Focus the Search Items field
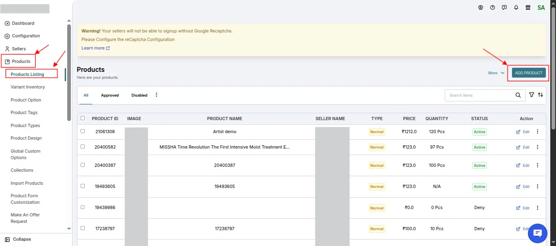The image size is (556, 246). 479,95
